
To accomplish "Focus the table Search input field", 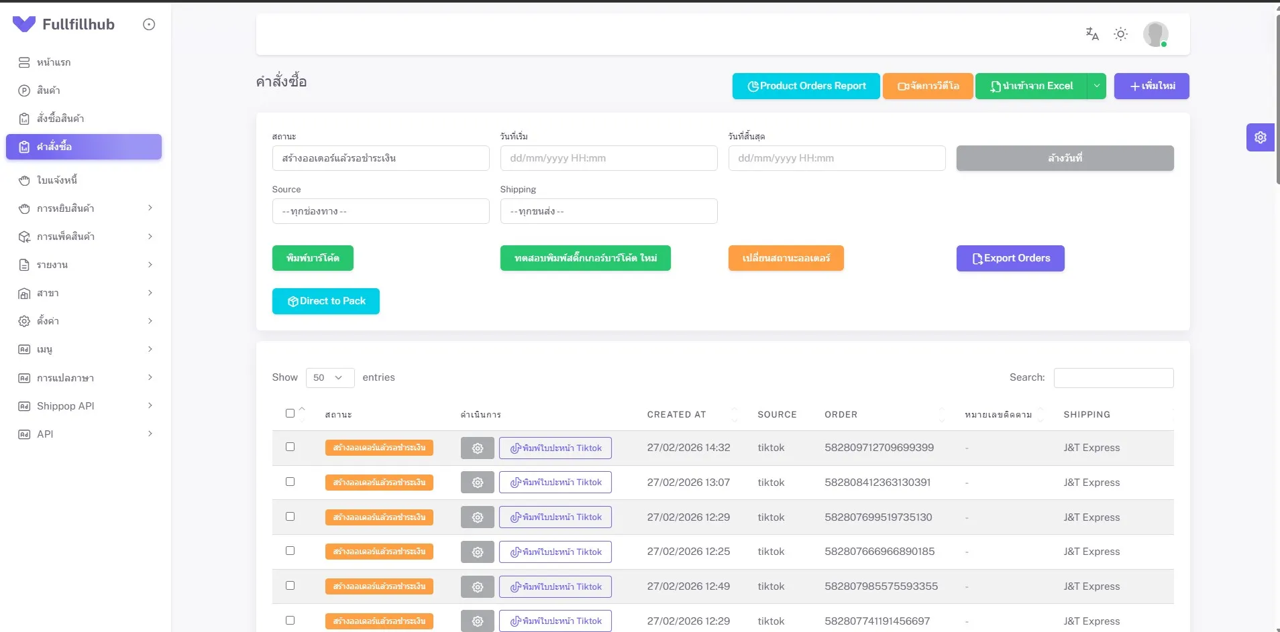I will 1113,378.
